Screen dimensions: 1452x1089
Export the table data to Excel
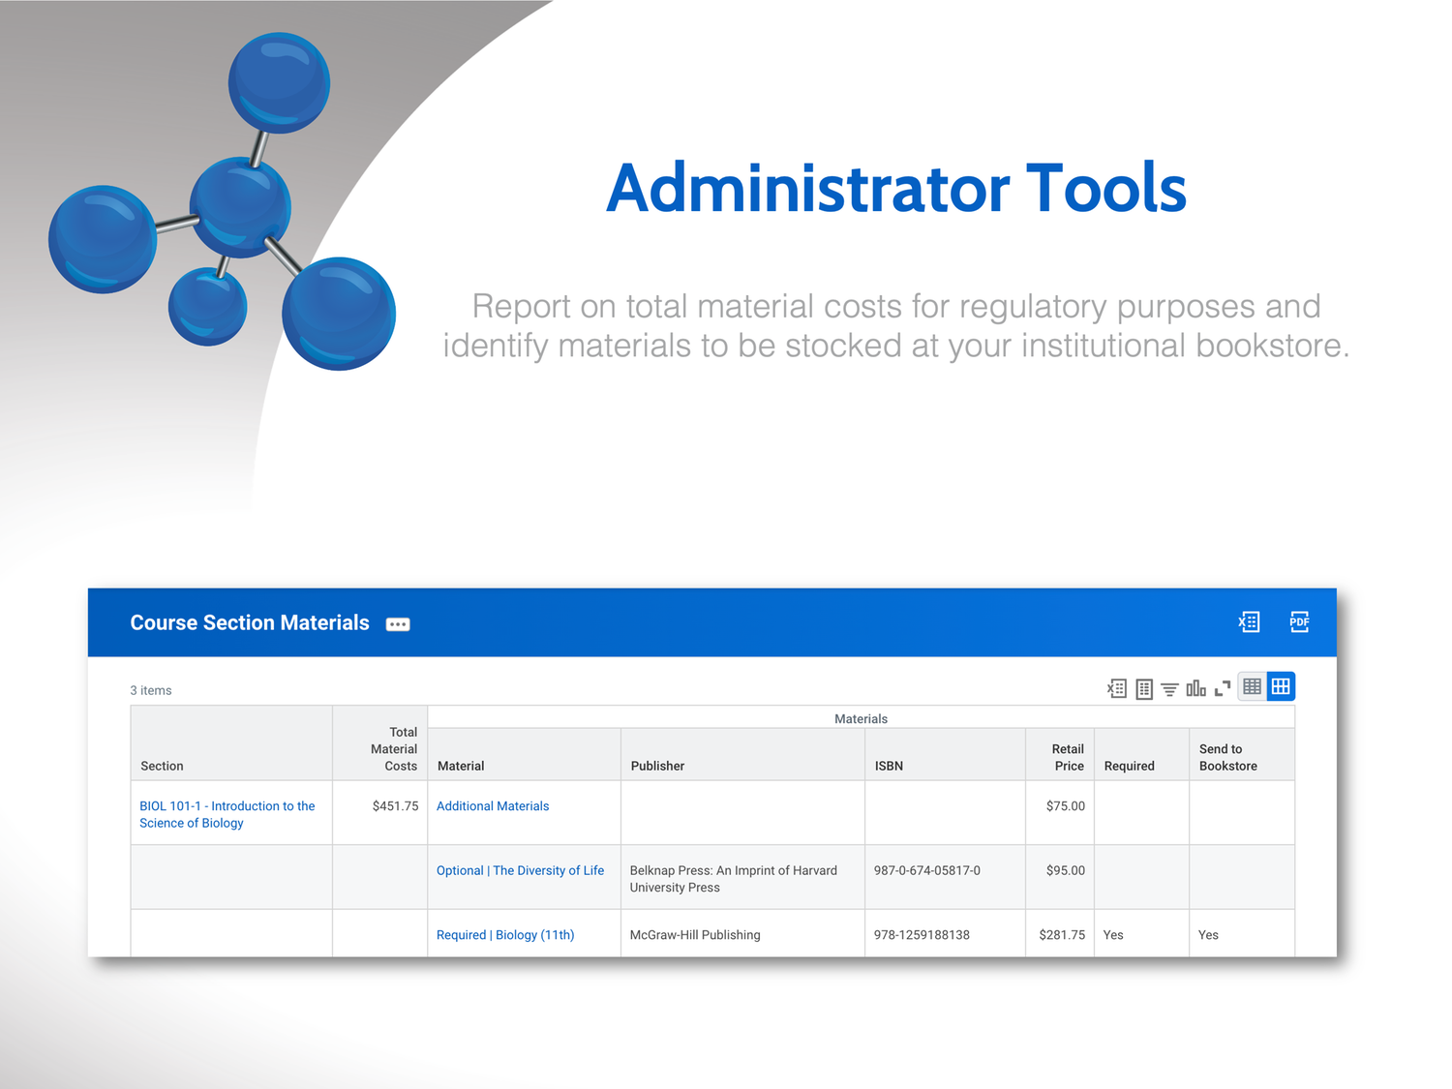tap(1116, 688)
